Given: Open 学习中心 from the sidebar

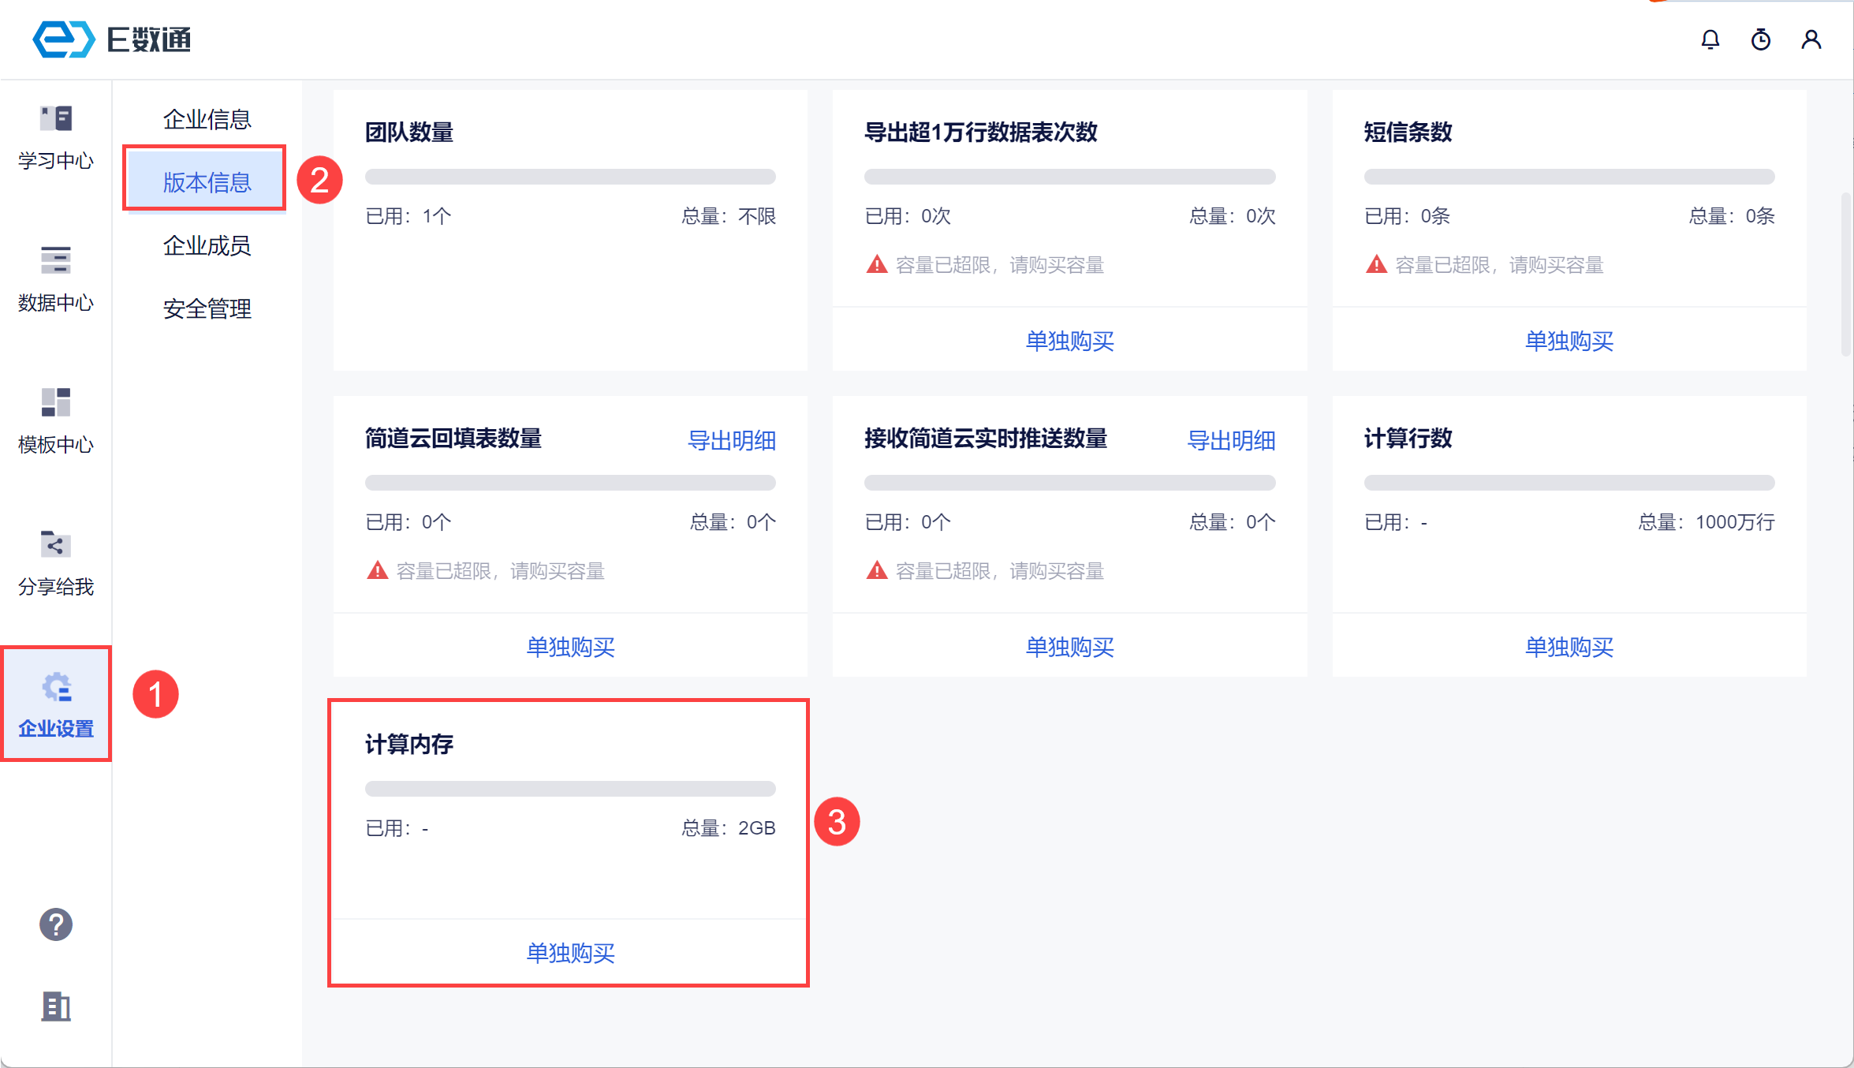Looking at the screenshot, I should click(55, 137).
